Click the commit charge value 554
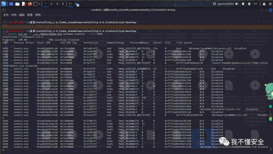Screen dimensions: 273x154 point(155,48)
